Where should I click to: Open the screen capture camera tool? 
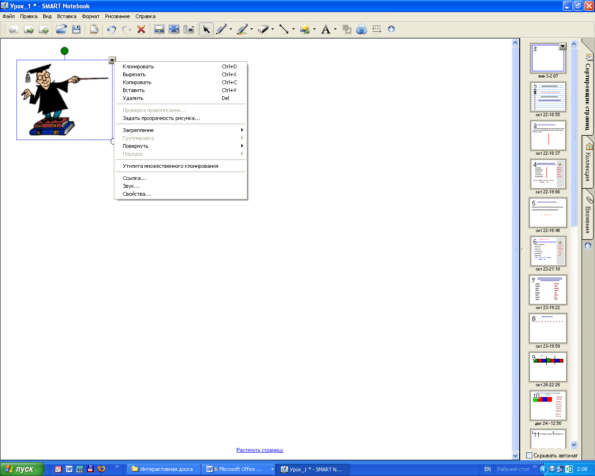tap(189, 29)
